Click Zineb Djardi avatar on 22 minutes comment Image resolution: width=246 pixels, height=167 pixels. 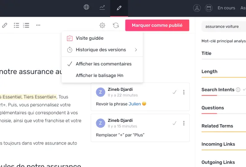pyautogui.click(x=100, y=92)
